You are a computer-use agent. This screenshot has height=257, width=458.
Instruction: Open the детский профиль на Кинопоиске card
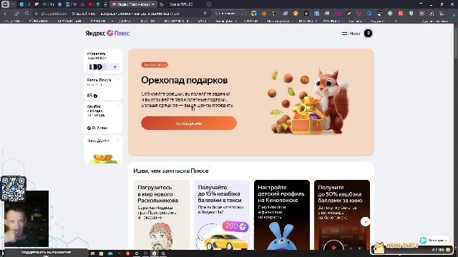click(282, 215)
